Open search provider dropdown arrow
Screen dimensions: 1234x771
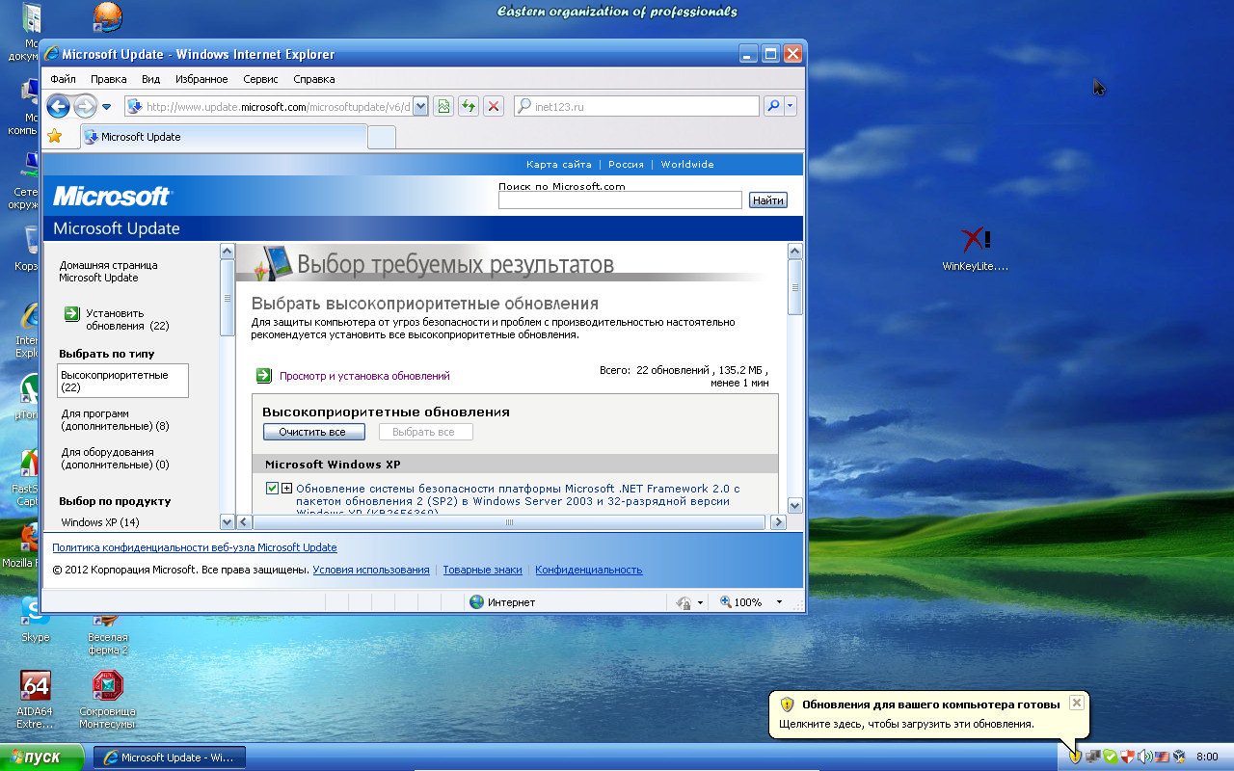[x=791, y=106]
